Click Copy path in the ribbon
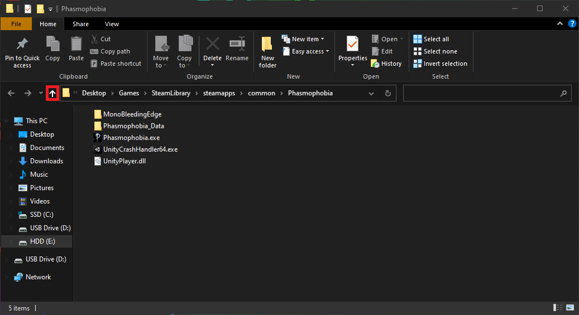This screenshot has height=315, width=579. [111, 51]
